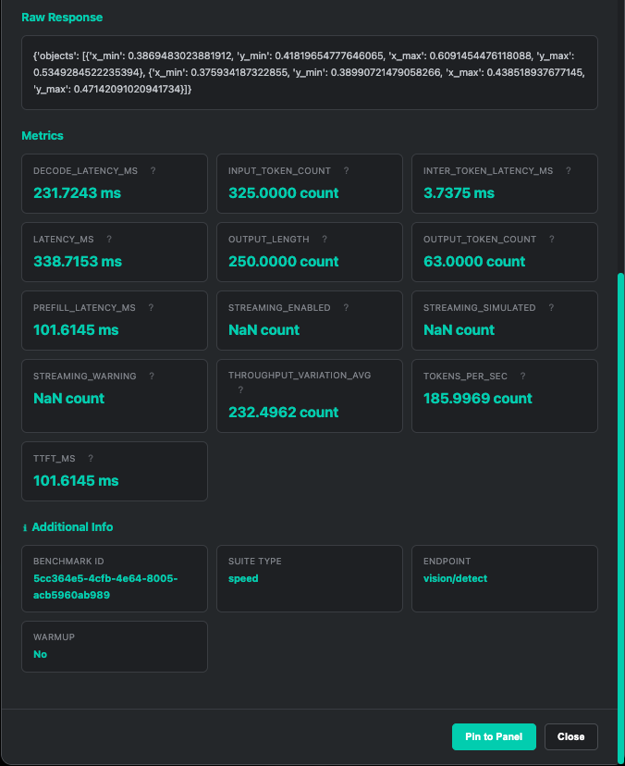
Task: Click the PREFILL_LATENCY_MS help icon
Action: 151,308
